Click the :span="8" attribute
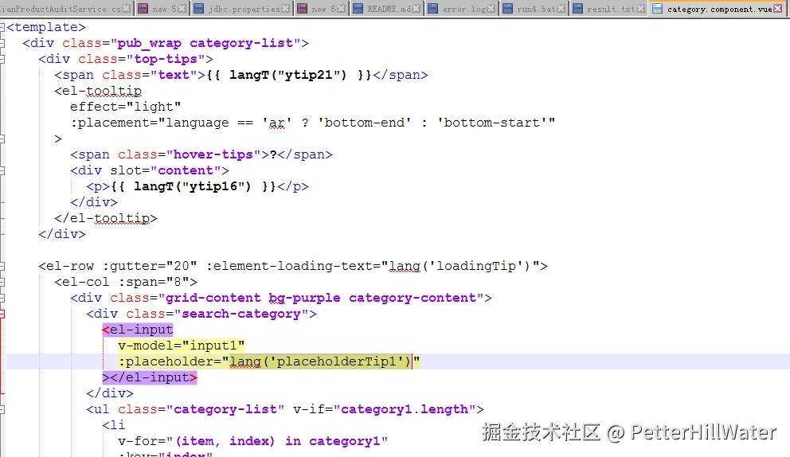 (154, 282)
